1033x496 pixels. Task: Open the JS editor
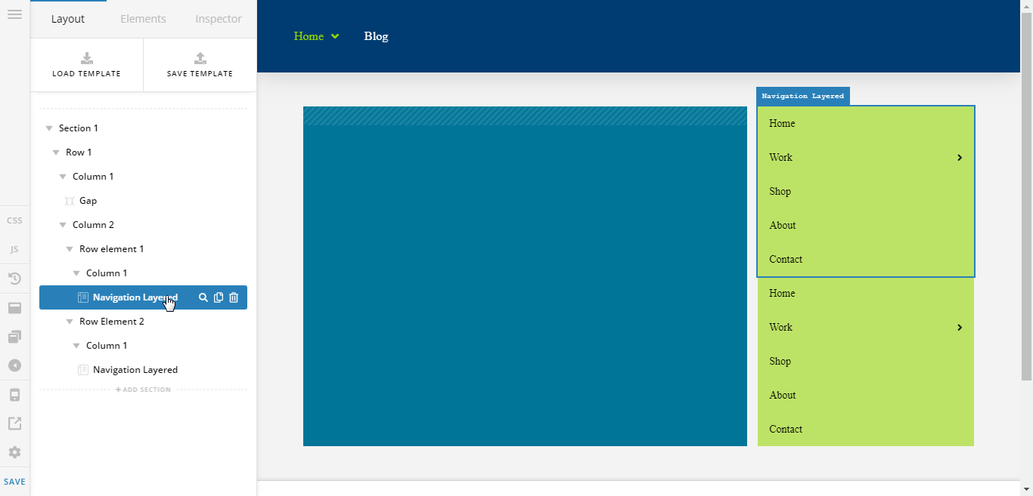click(x=14, y=249)
